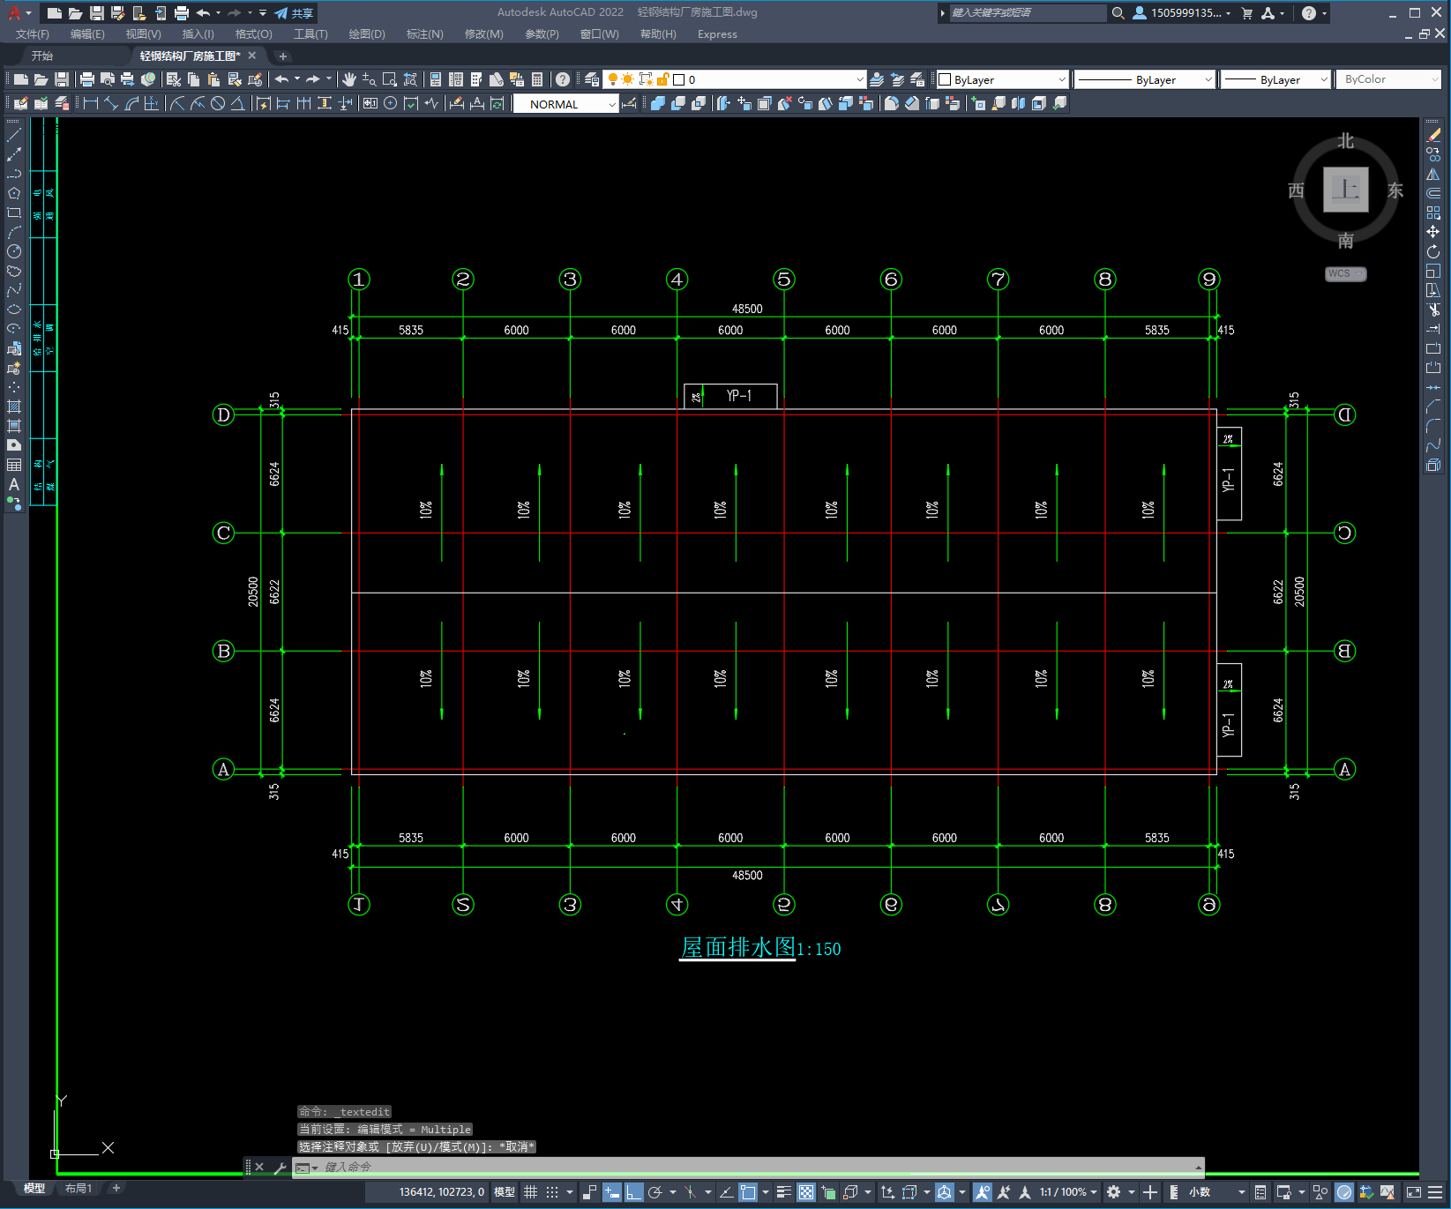Close the 轻钢结构厂房施工图 drawing tab
Image resolution: width=1451 pixels, height=1209 pixels.
252,56
